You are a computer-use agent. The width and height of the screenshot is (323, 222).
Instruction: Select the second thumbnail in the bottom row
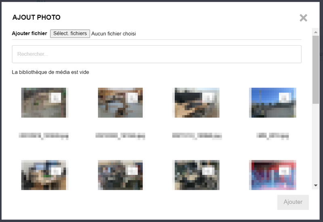[120, 175]
